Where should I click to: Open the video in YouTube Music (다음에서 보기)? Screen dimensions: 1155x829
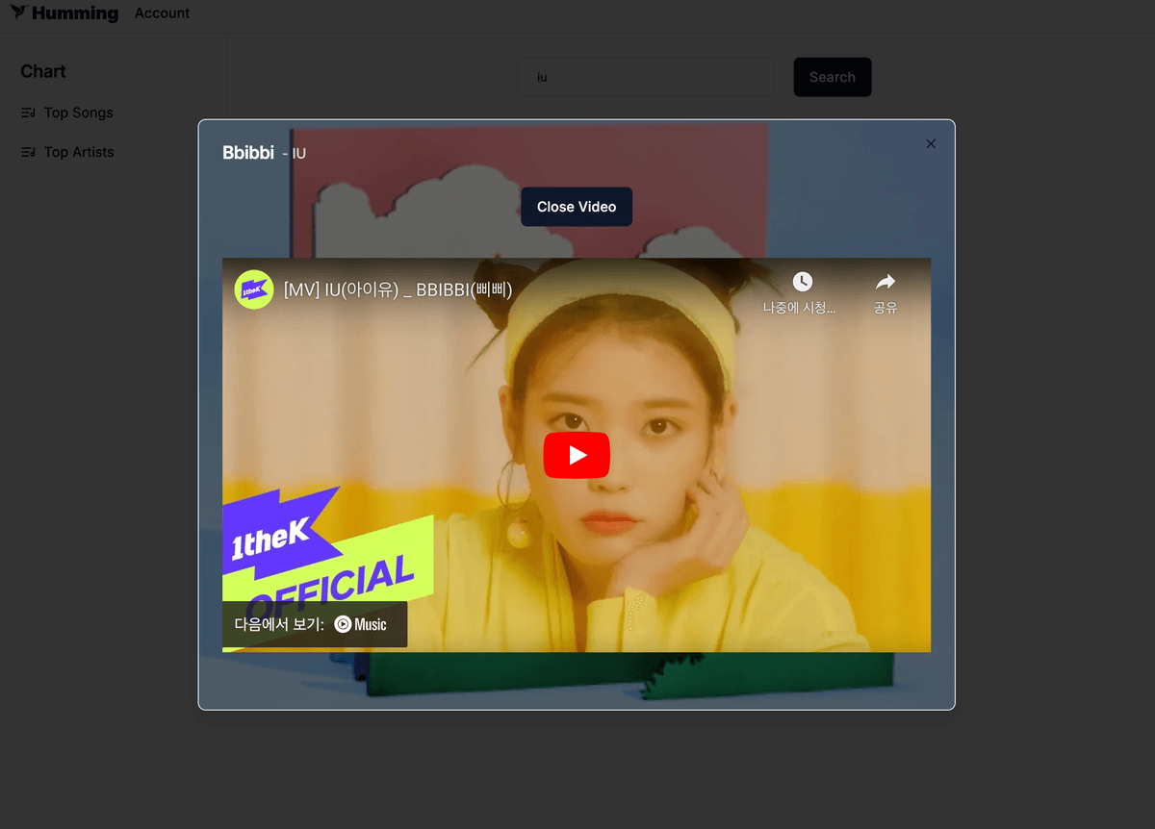coord(315,624)
